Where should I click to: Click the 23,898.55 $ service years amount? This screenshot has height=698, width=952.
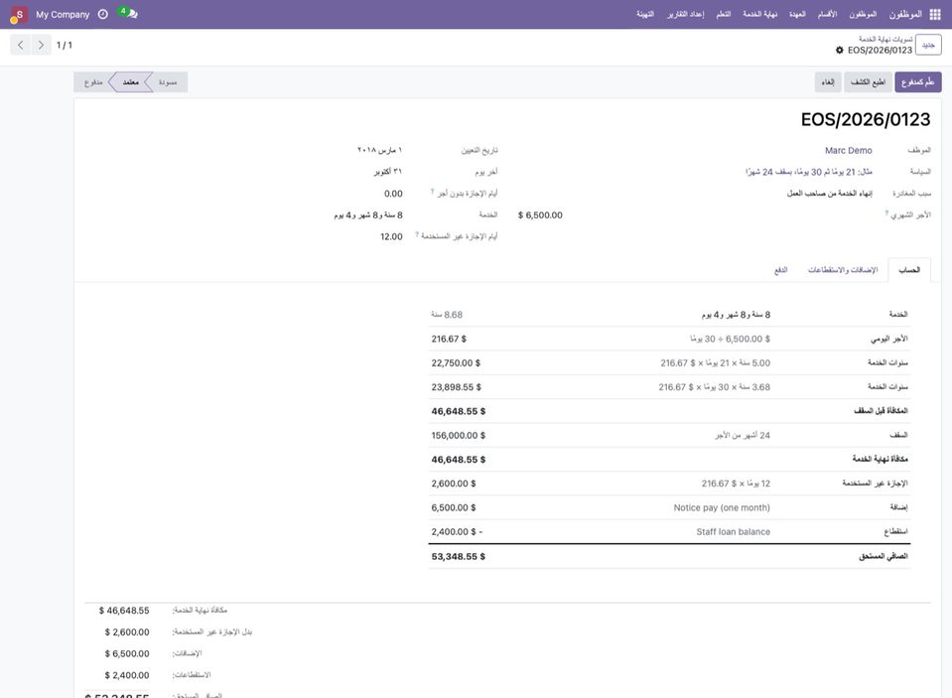click(456, 387)
